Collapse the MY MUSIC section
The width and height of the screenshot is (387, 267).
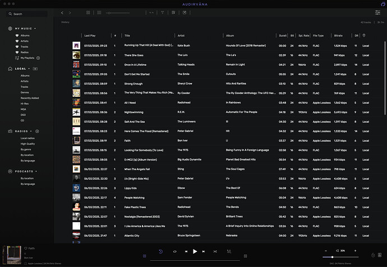(35, 29)
